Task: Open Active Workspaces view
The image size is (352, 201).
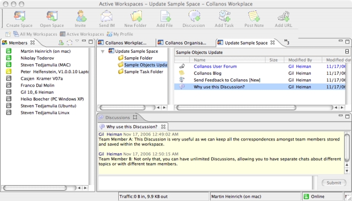Action: click(82, 34)
